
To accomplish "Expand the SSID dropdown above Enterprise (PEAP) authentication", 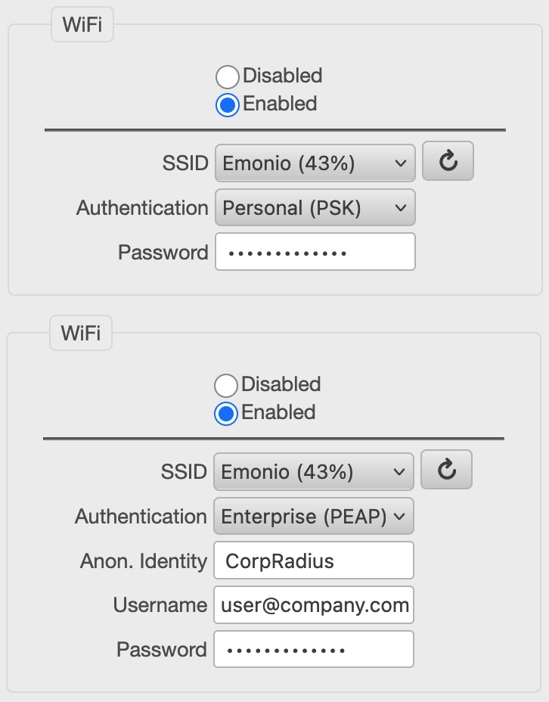I will [313, 472].
